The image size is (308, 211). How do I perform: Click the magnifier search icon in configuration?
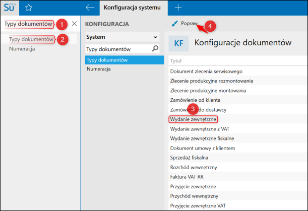tap(155, 48)
